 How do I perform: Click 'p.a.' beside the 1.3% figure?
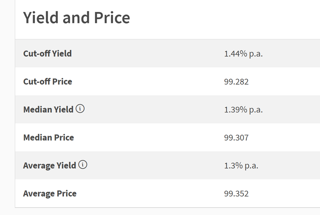click(x=252, y=166)
